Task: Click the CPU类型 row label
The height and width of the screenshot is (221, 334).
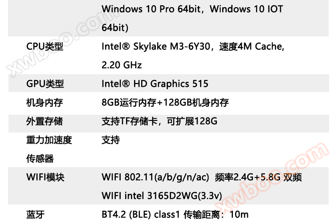Action: pos(45,47)
